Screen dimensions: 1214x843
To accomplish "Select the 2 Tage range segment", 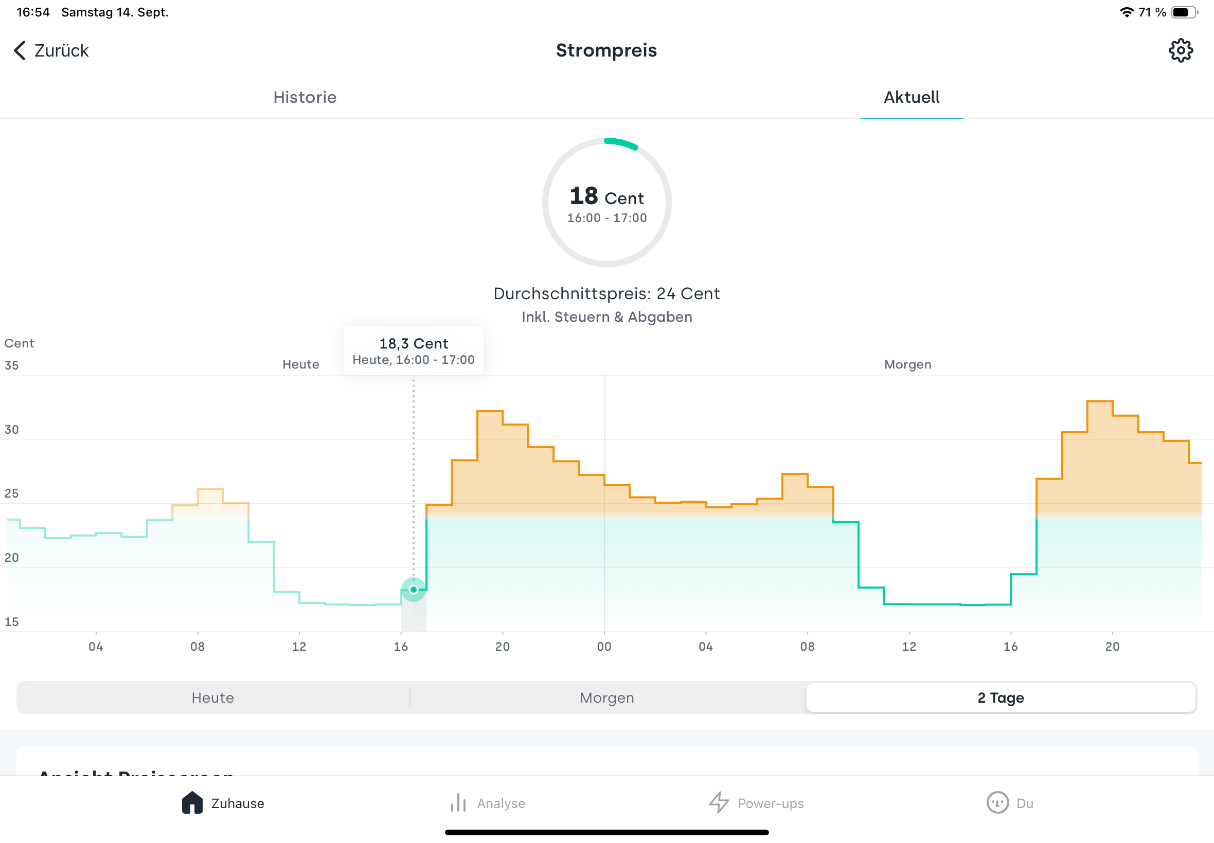I will coord(1001,698).
